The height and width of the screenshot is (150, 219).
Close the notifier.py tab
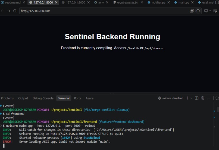point(169,2)
